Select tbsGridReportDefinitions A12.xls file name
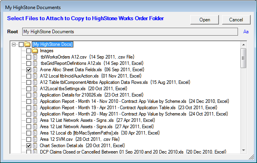The height and width of the screenshot is (163, 257). (71, 63)
